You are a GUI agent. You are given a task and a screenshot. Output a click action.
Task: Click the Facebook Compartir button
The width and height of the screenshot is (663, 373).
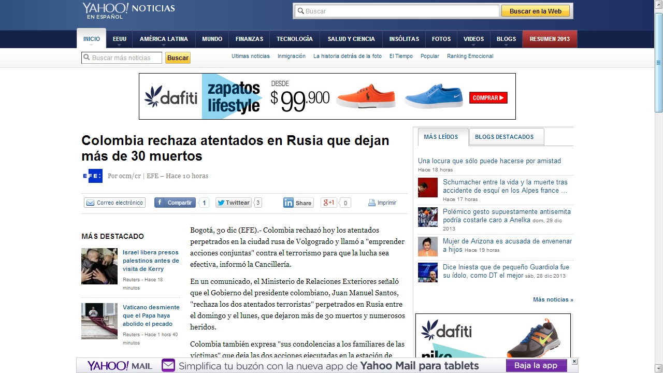pos(175,203)
